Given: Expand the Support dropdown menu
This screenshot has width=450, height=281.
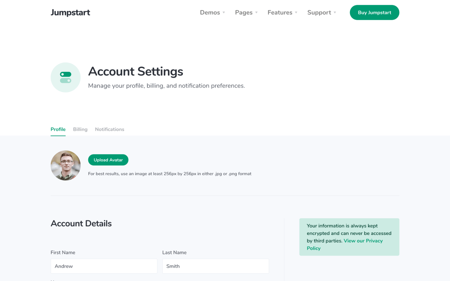Looking at the screenshot, I should point(321,12).
